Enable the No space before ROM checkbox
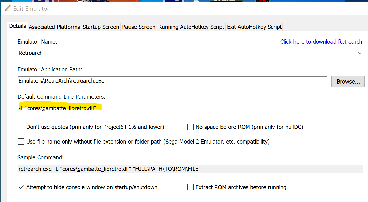This screenshot has height=202, width=368. (x=190, y=127)
